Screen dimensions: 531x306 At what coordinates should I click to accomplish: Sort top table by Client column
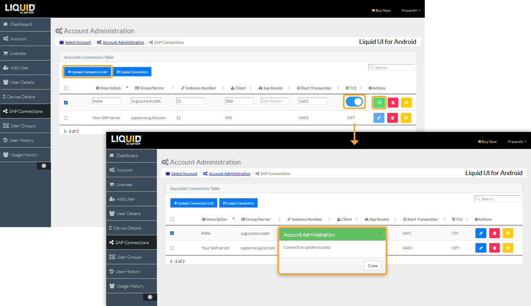(x=240, y=88)
